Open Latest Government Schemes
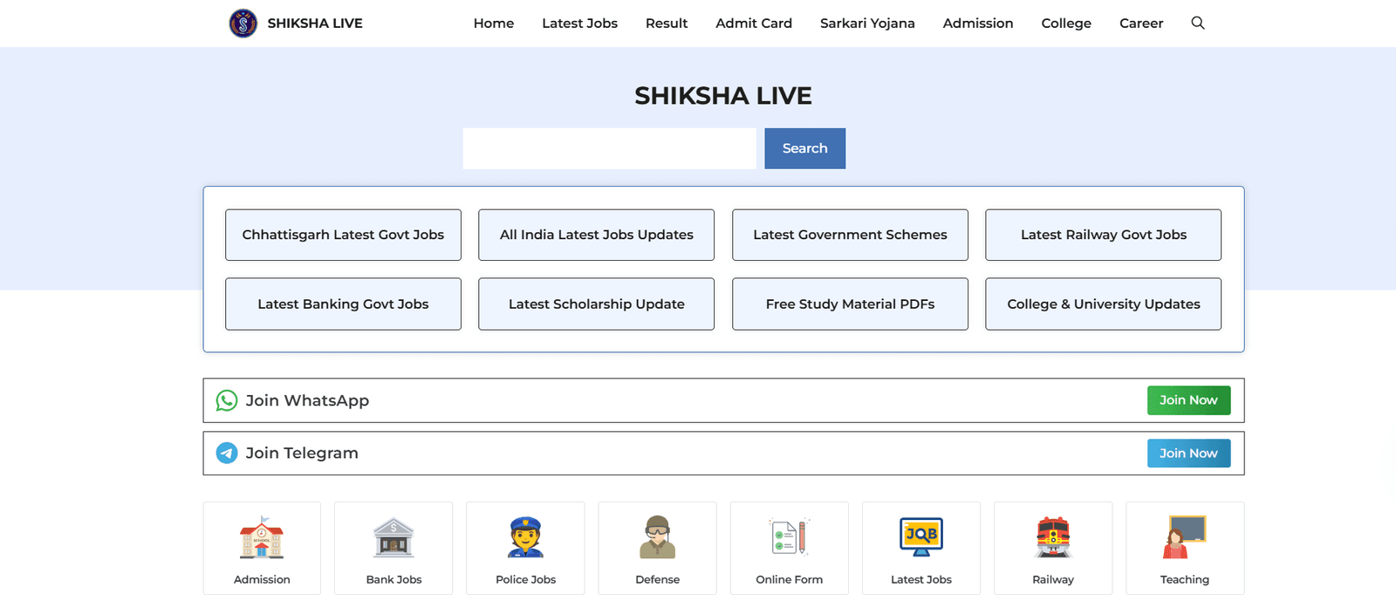Image resolution: width=1396 pixels, height=608 pixels. (x=850, y=235)
